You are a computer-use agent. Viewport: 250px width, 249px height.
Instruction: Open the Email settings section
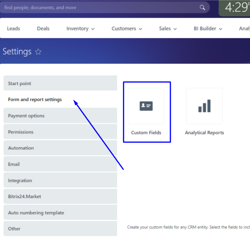pyautogui.click(x=60, y=164)
